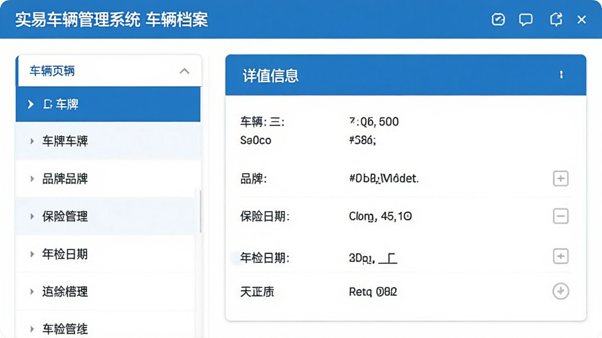
Task: Click the 车辆 value ending in 500
Action: coord(374,122)
